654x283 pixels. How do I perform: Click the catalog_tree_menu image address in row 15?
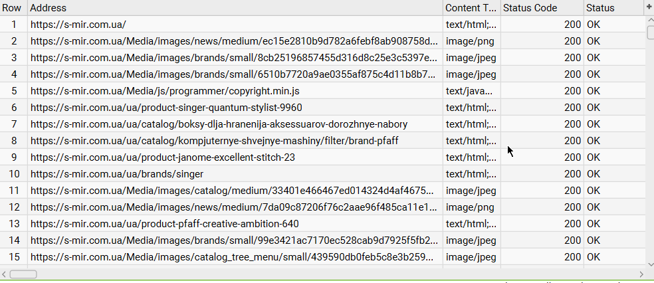coord(234,257)
